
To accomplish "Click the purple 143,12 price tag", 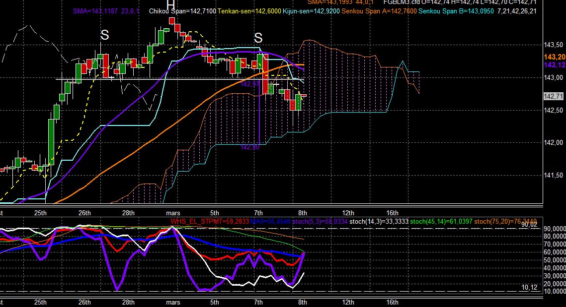I will 555,65.
